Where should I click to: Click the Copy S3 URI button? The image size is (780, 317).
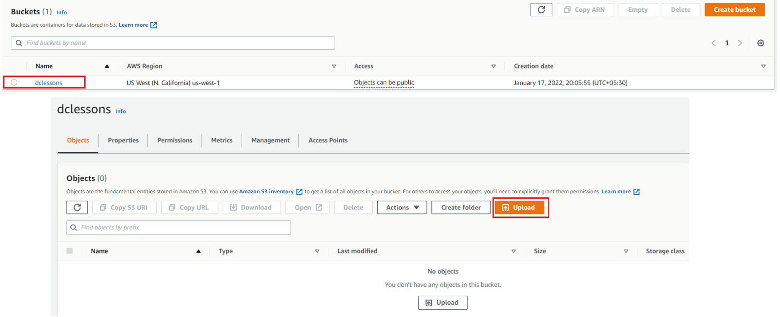124,208
